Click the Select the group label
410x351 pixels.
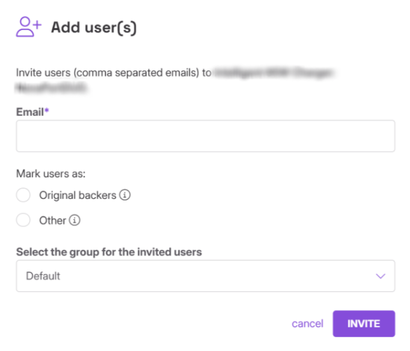click(x=109, y=252)
